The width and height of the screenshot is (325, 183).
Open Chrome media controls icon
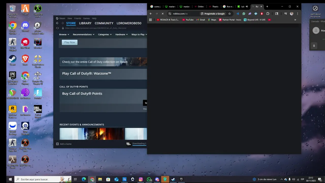285,14
